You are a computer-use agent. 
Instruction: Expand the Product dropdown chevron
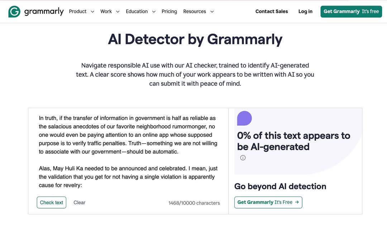[x=92, y=12]
